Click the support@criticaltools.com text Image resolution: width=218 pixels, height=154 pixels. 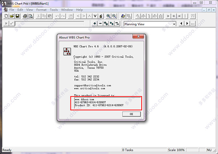92,86
